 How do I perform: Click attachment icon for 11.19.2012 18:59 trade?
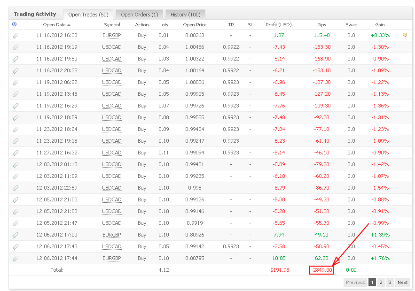(16, 118)
